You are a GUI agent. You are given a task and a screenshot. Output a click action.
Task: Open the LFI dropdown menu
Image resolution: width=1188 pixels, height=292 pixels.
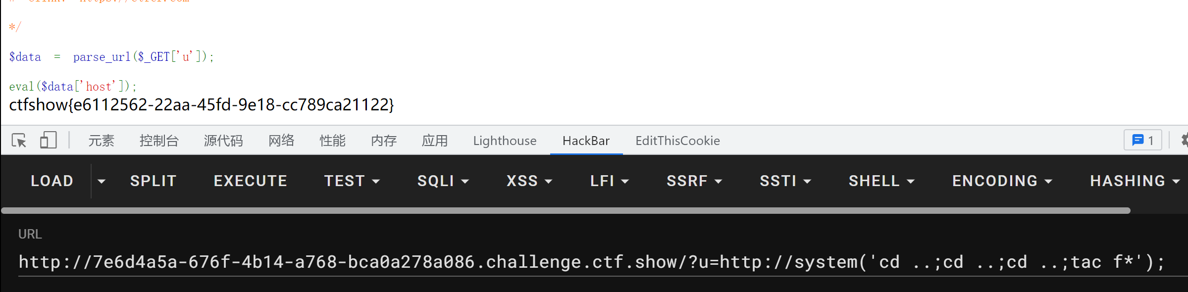[x=610, y=181]
